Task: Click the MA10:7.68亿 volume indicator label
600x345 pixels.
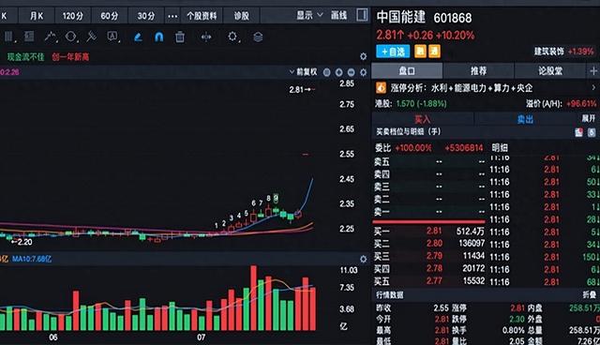Action: (32, 259)
